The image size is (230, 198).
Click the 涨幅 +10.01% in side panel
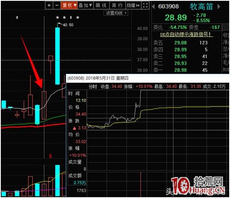[77, 155]
